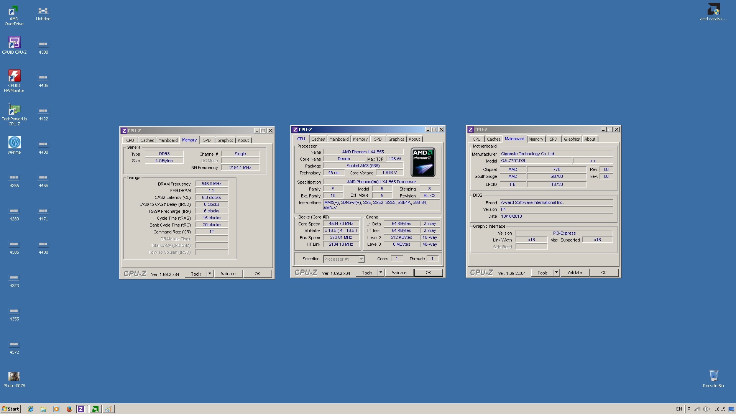The height and width of the screenshot is (414, 736).
Task: Click Tools button in the Mainboard window
Action: (x=542, y=273)
